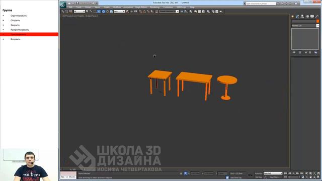This screenshot has height=181, width=322.
Task: Toggle Angle Snap in main toolbar
Action: (144, 12)
